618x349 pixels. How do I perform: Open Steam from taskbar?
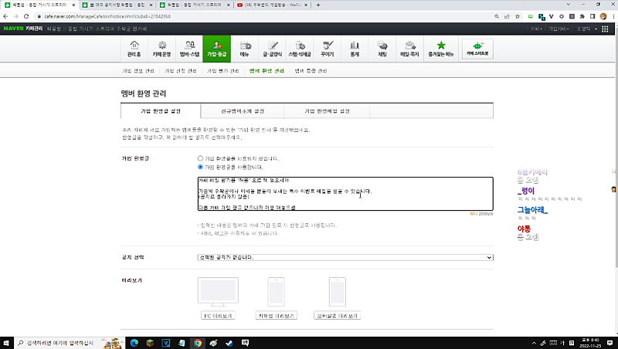(x=229, y=343)
